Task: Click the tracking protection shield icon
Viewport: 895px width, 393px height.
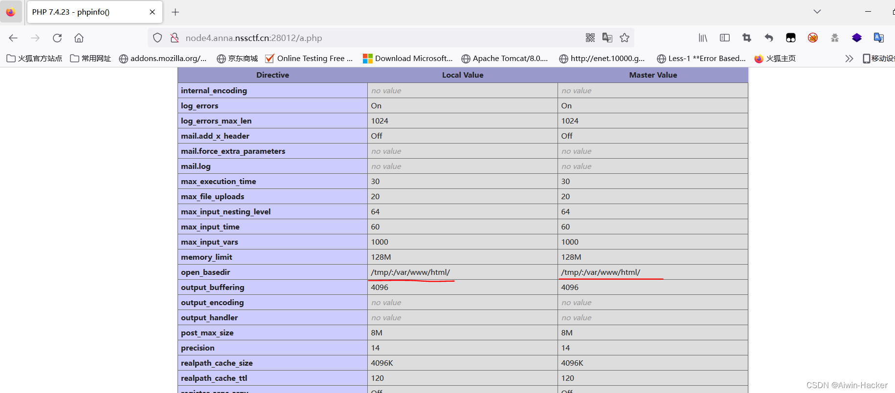Action: pos(157,38)
